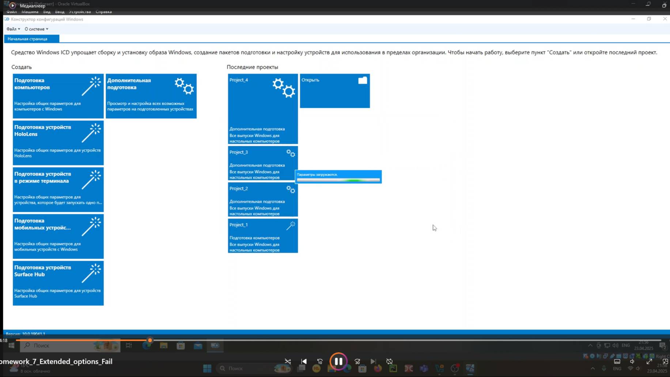
Task: Open File Explorer in guest taskbar
Action: [164, 346]
